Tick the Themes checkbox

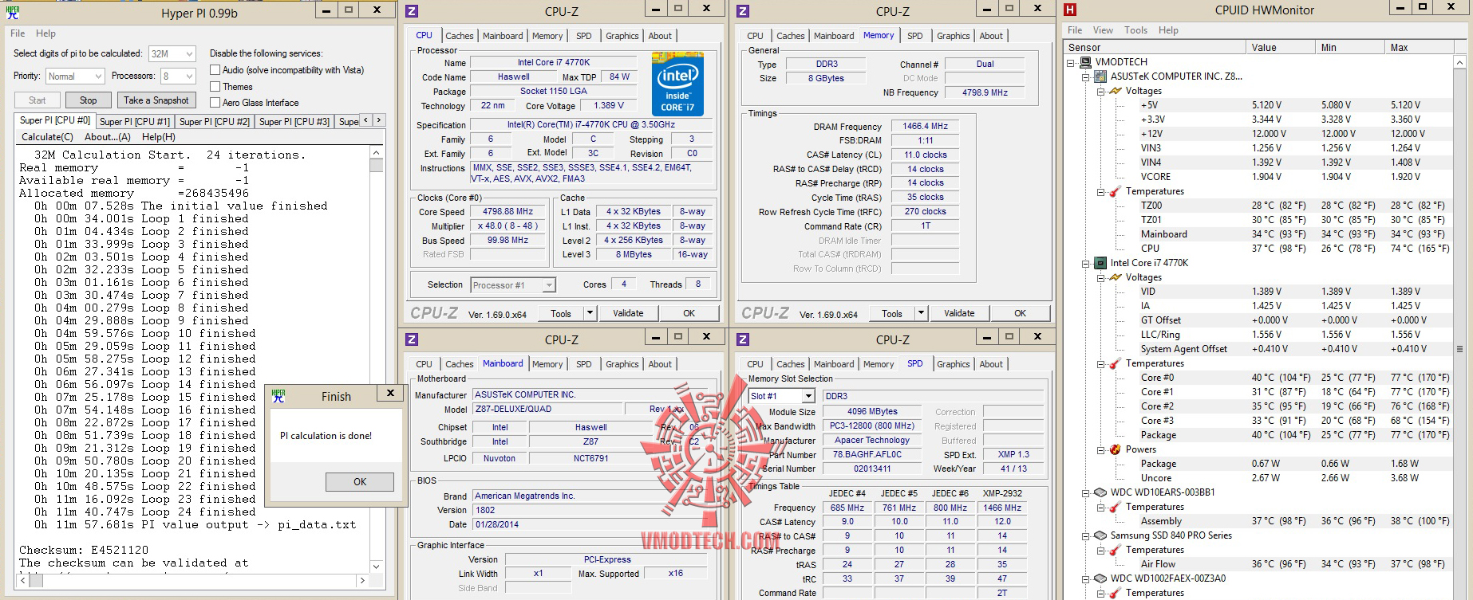pos(215,86)
